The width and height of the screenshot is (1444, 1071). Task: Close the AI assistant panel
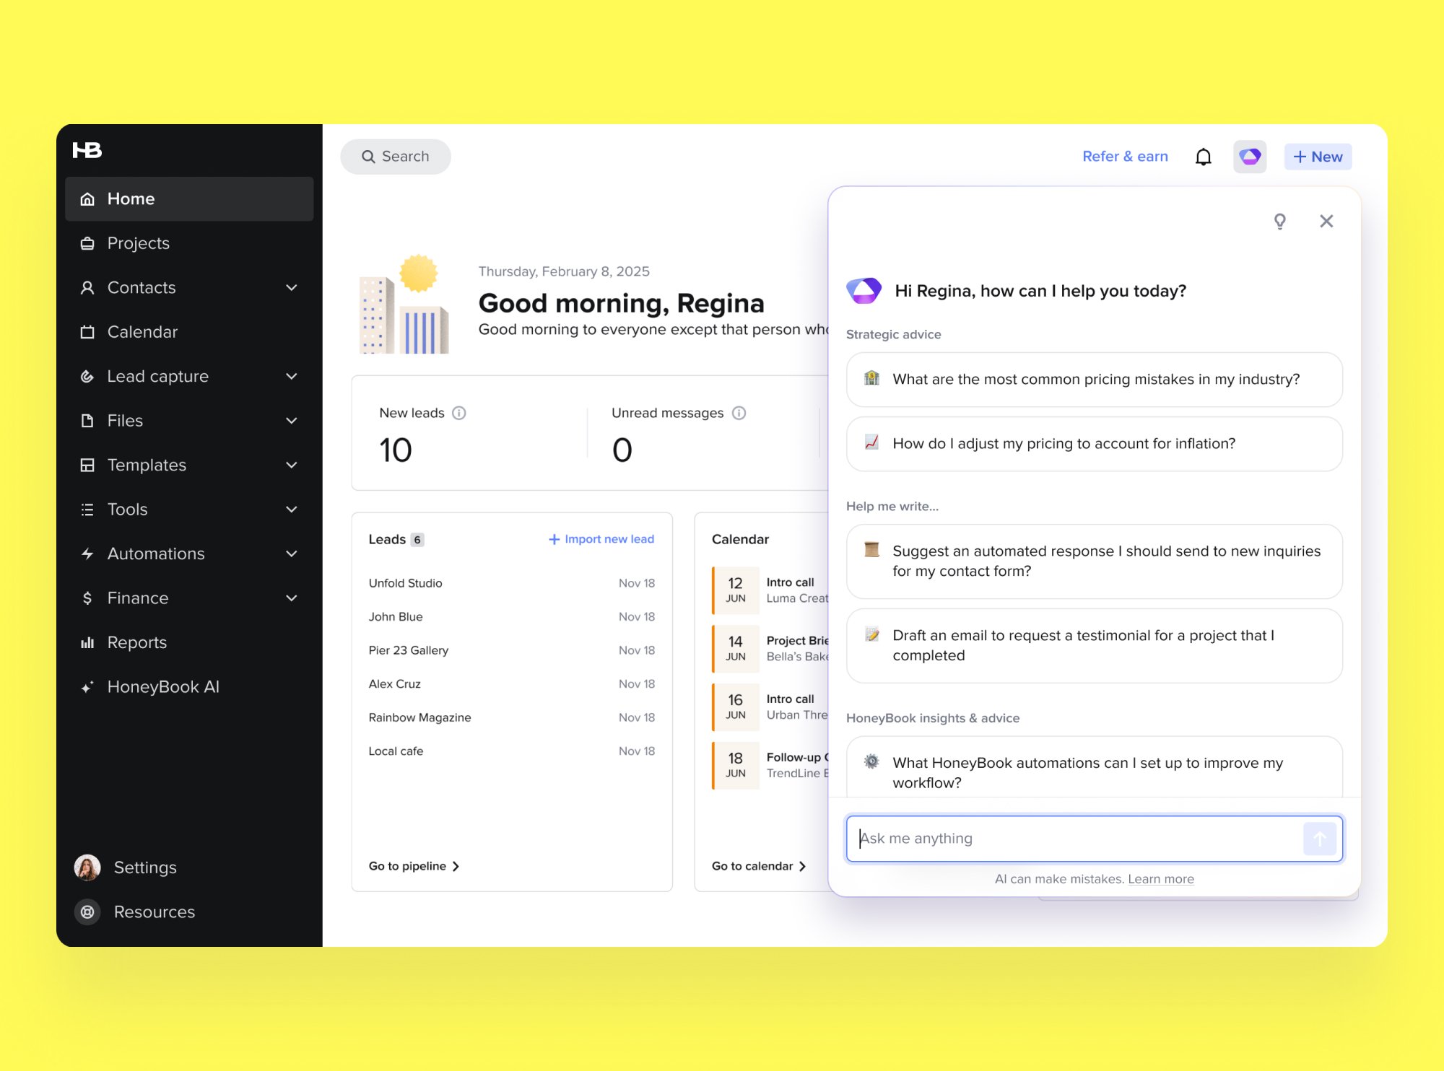pos(1326,222)
